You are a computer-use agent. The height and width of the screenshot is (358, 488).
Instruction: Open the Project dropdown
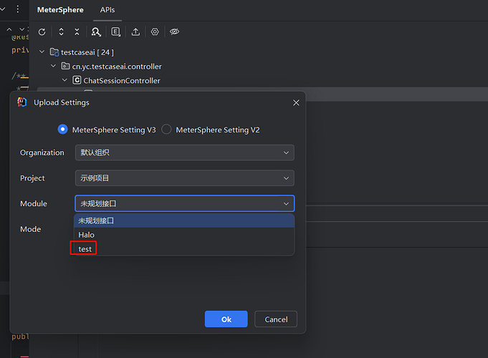[184, 178]
